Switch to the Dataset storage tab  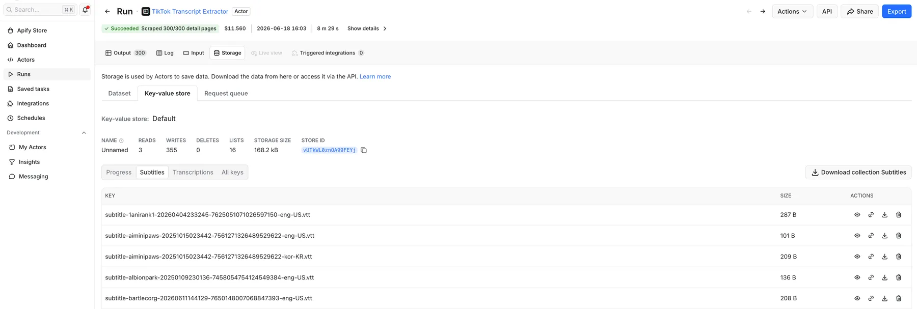tap(119, 94)
